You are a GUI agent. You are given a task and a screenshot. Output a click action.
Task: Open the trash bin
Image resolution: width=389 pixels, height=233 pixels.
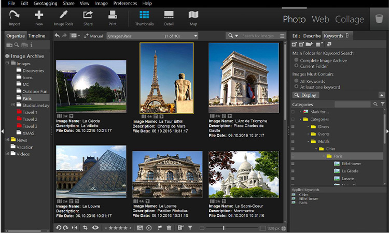[379, 19]
